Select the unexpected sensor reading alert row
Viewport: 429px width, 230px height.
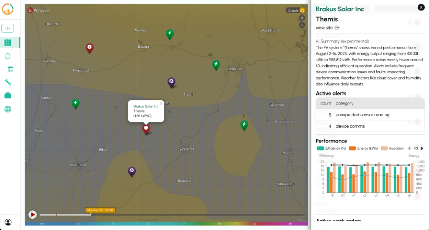point(370,115)
